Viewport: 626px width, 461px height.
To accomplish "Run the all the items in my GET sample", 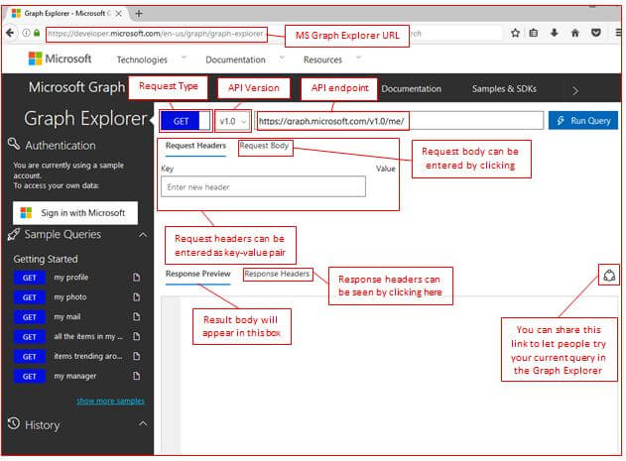I will (x=30, y=337).
